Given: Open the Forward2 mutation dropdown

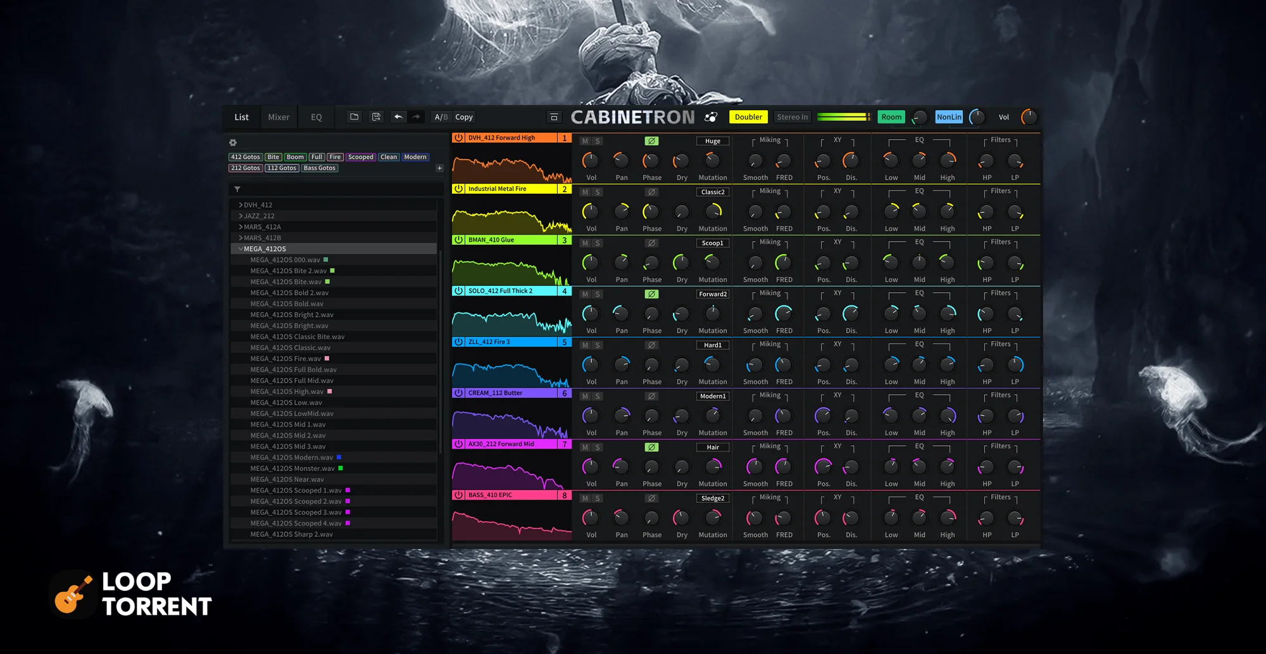Looking at the screenshot, I should (x=713, y=294).
